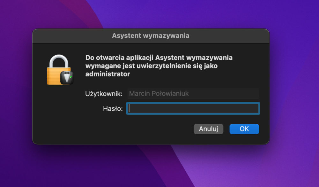
Task: Click the Asystent wymazywania title text
Action: coord(151,36)
